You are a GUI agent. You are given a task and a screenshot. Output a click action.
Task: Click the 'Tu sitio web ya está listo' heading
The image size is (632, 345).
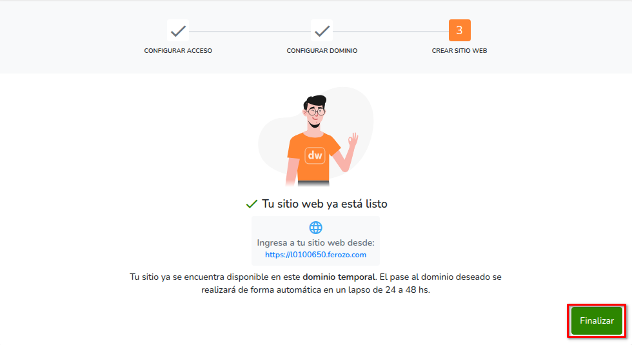[x=324, y=204]
